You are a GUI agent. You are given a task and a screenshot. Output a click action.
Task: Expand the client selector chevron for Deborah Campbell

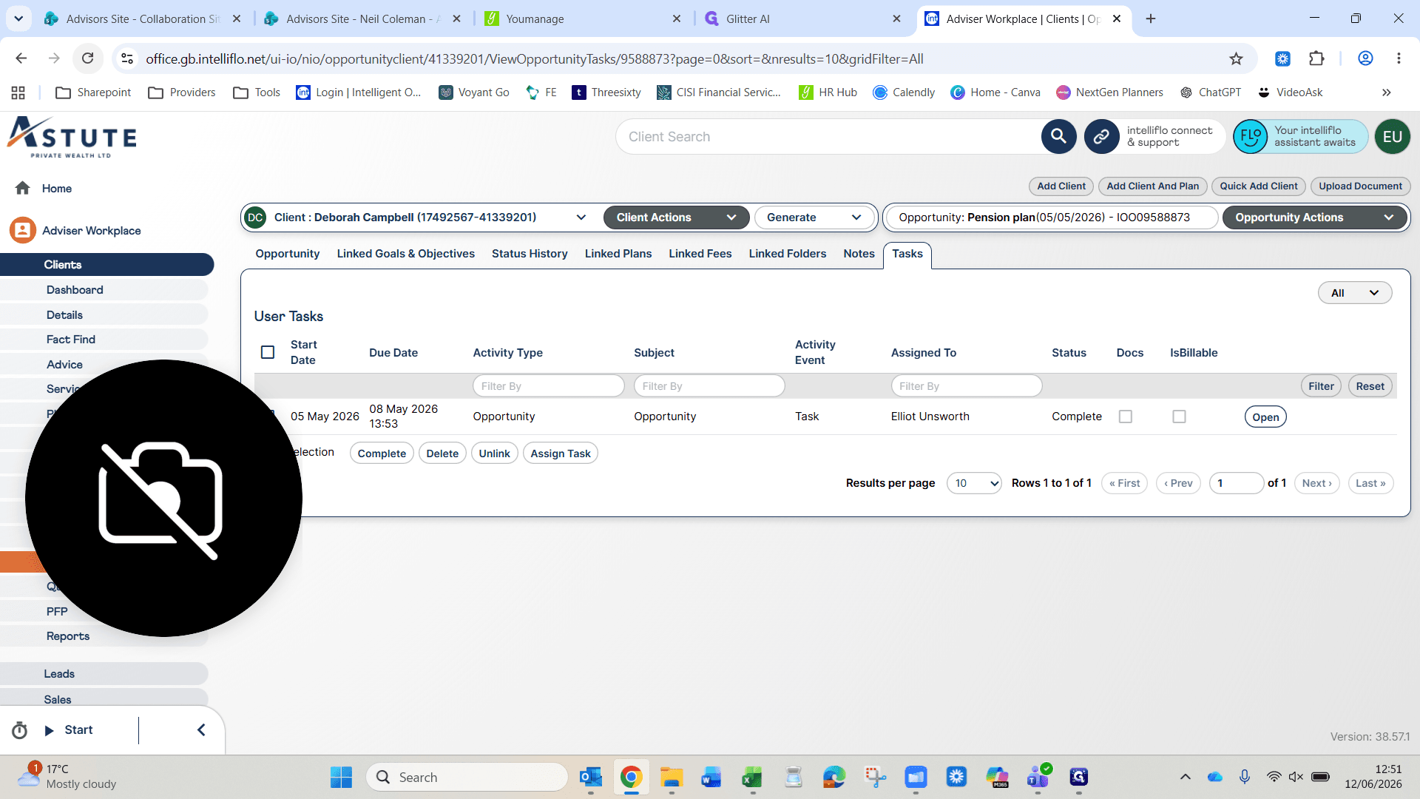coord(581,218)
